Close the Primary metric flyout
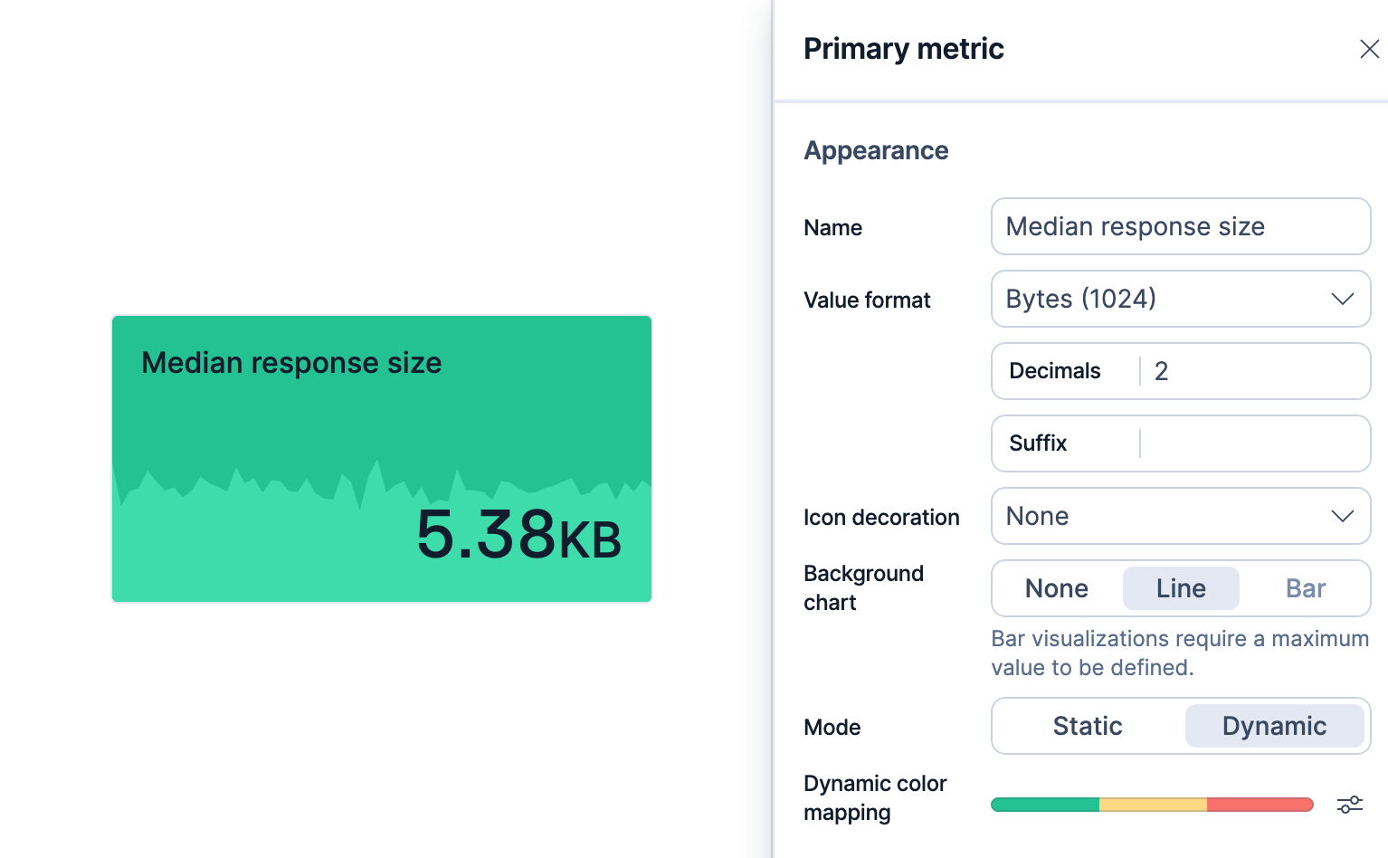This screenshot has width=1388, height=858. 1369,49
